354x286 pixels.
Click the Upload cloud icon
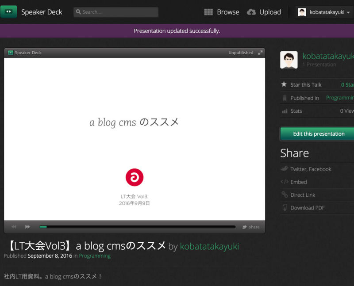pos(251,12)
